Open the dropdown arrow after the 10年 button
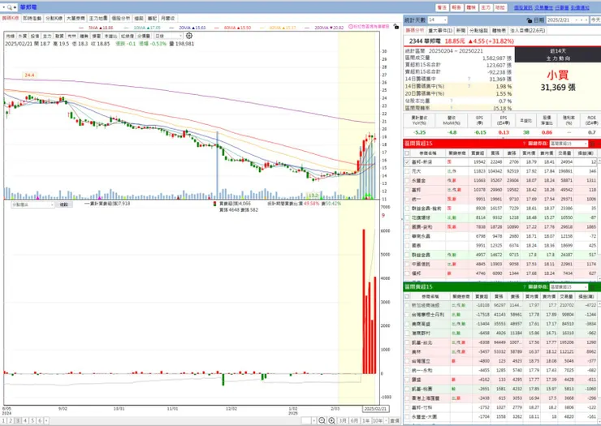Viewport: 601px width, 426px height. pos(386,420)
